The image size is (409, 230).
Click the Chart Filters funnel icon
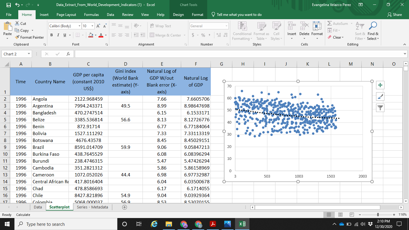(380, 108)
